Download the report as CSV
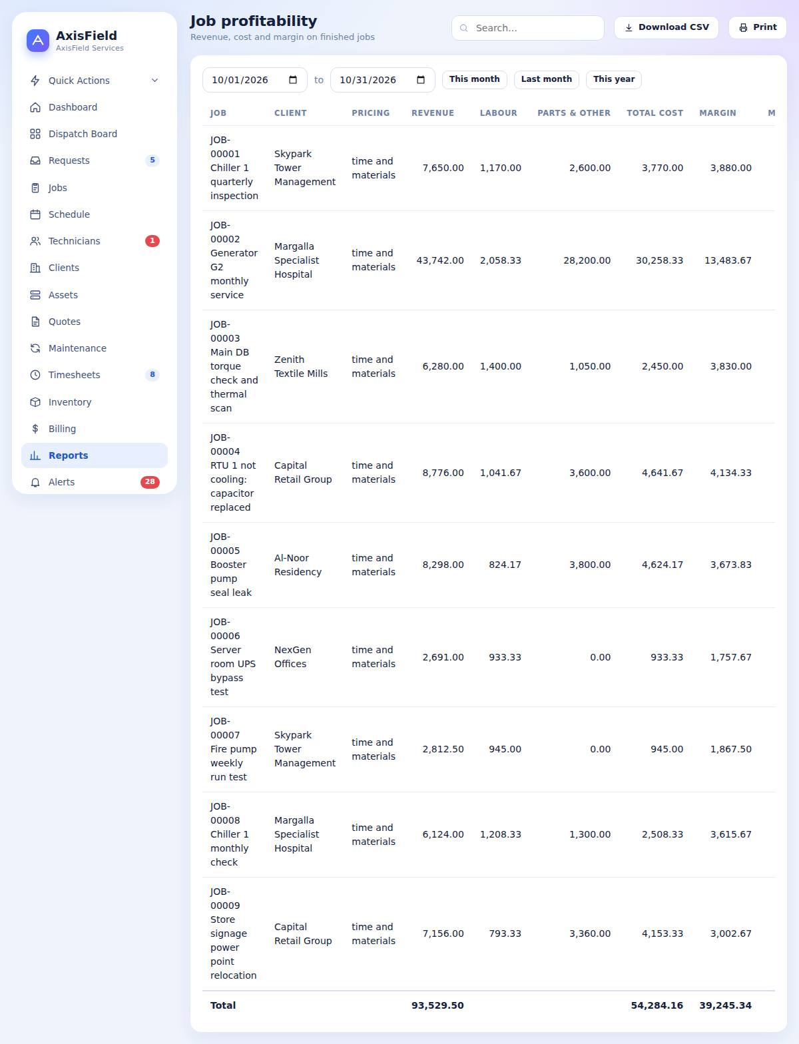This screenshot has height=1044, width=799. coord(666,27)
